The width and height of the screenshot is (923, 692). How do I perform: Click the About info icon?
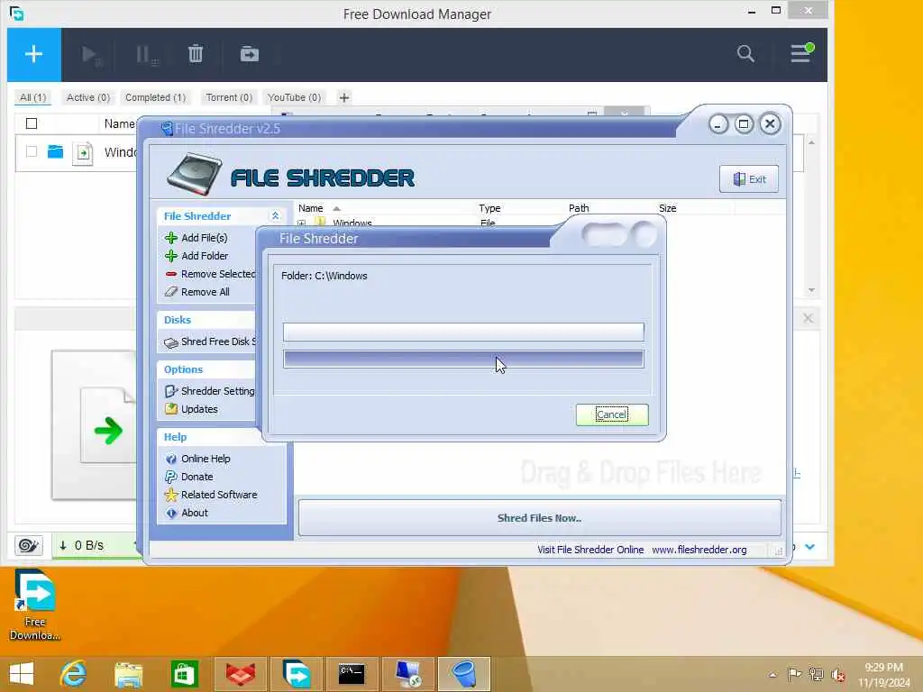point(171,513)
